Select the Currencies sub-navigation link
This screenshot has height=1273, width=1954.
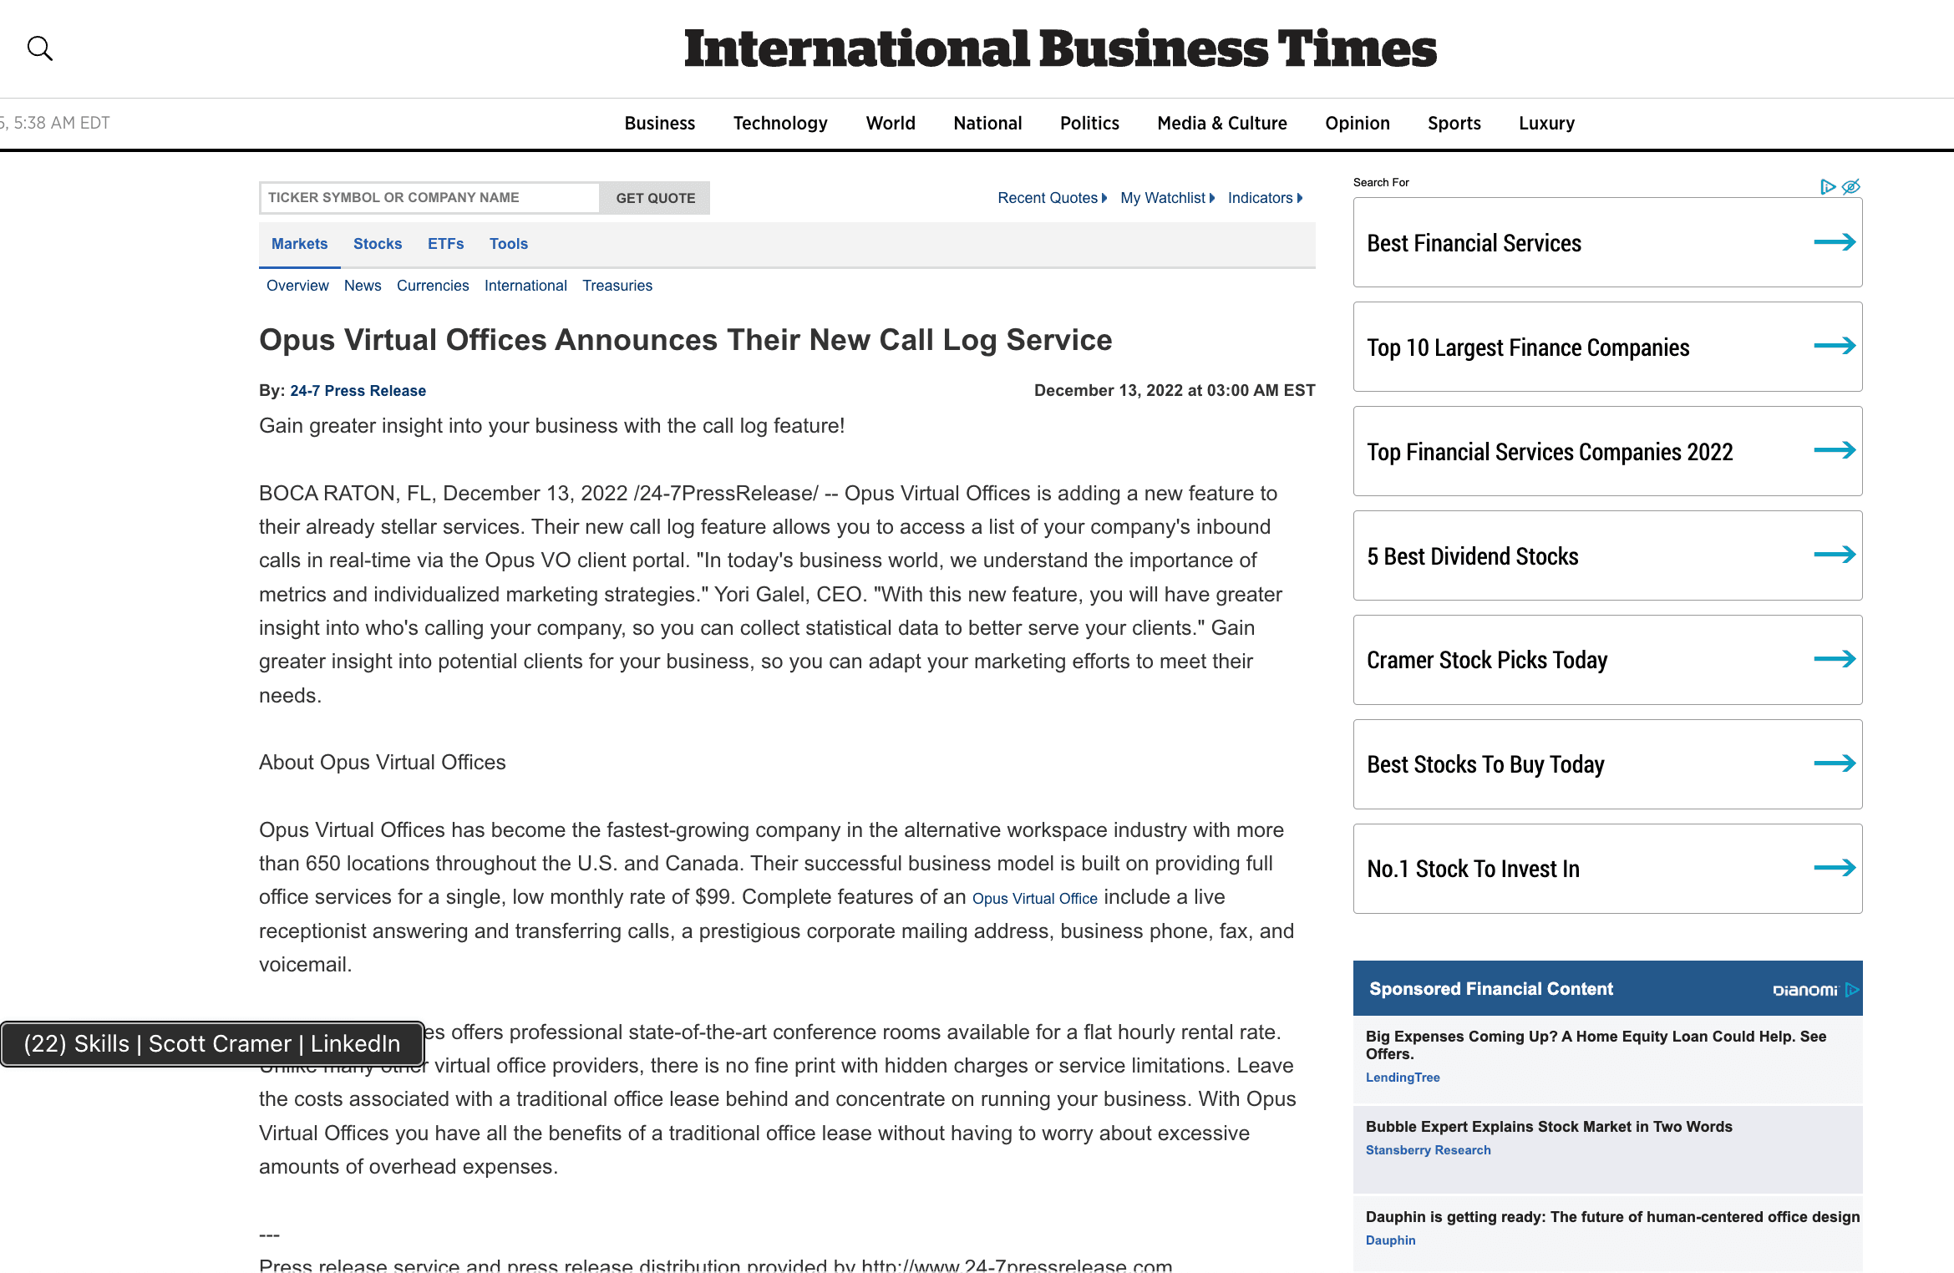433,286
